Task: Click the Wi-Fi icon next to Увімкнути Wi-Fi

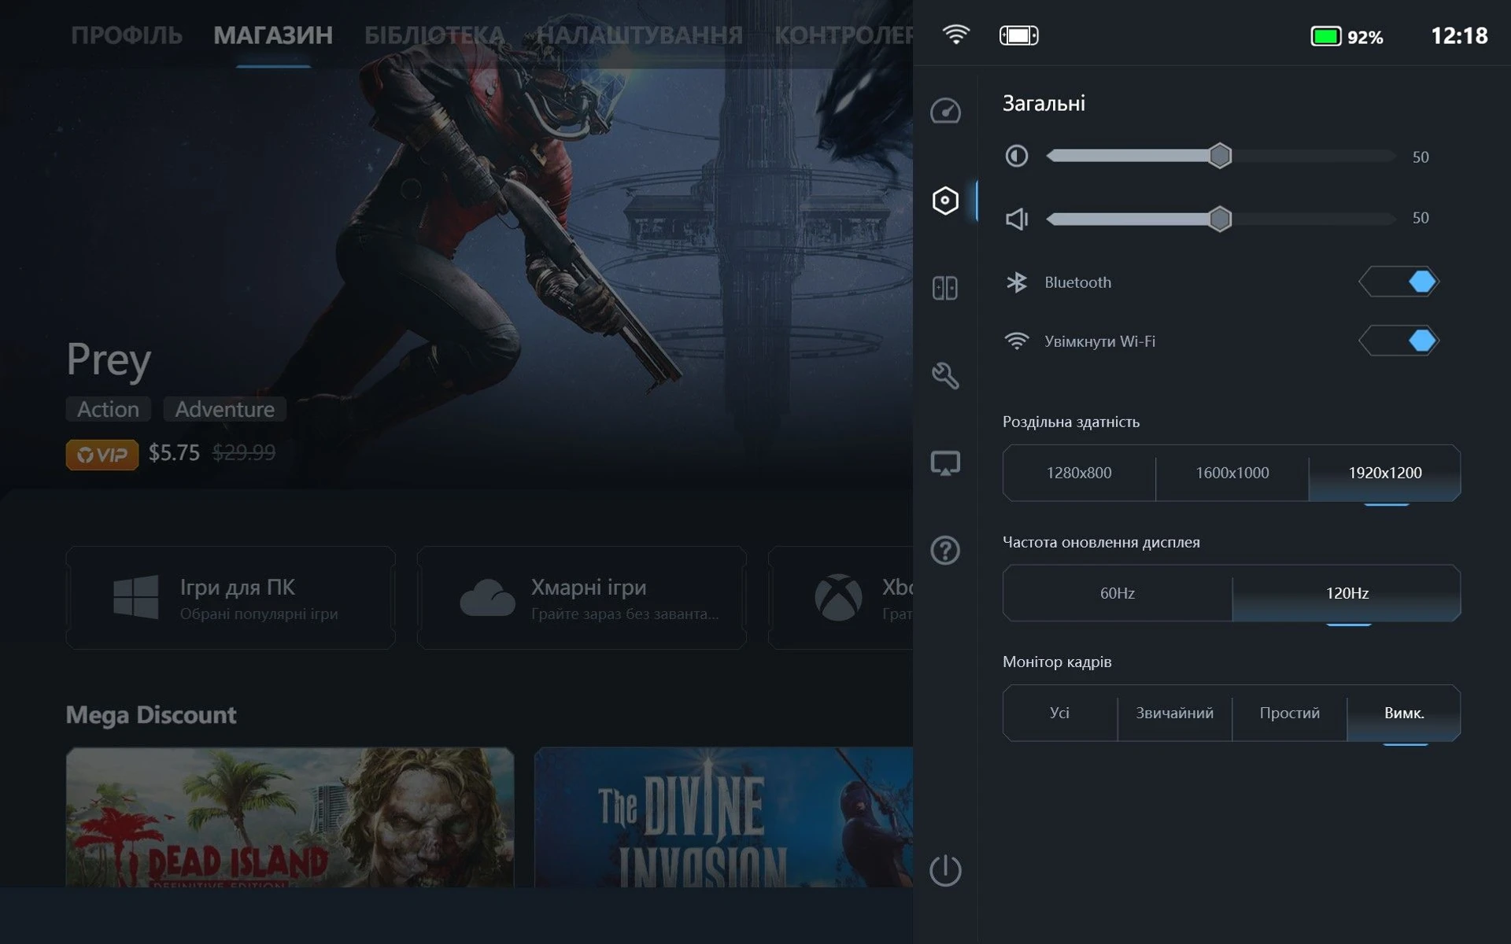Action: (x=1016, y=341)
